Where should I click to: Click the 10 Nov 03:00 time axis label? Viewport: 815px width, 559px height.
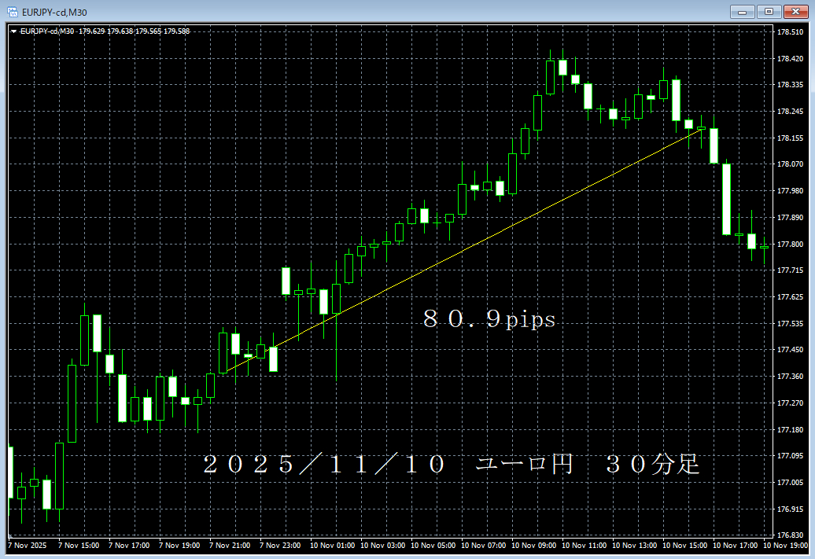coord(383,546)
